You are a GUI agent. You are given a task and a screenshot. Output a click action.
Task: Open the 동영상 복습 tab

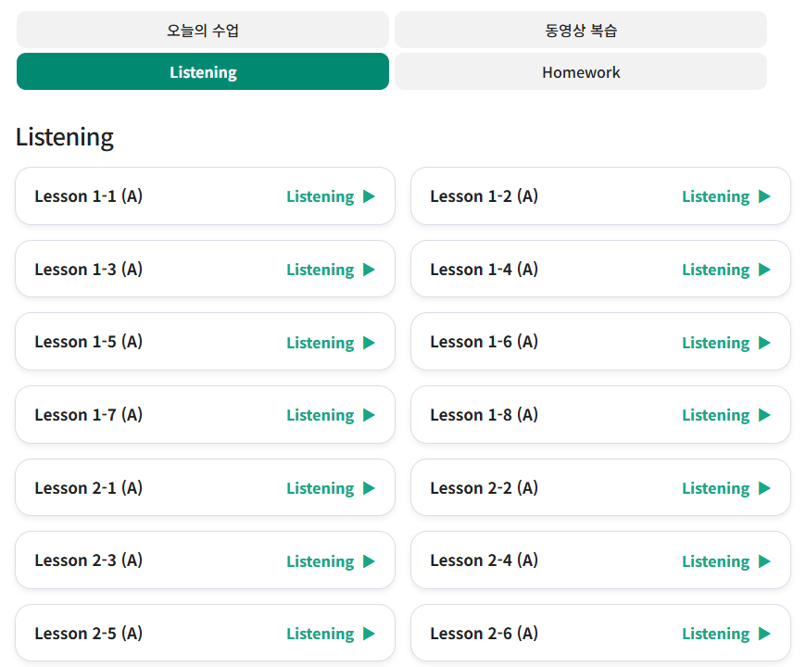tap(581, 30)
